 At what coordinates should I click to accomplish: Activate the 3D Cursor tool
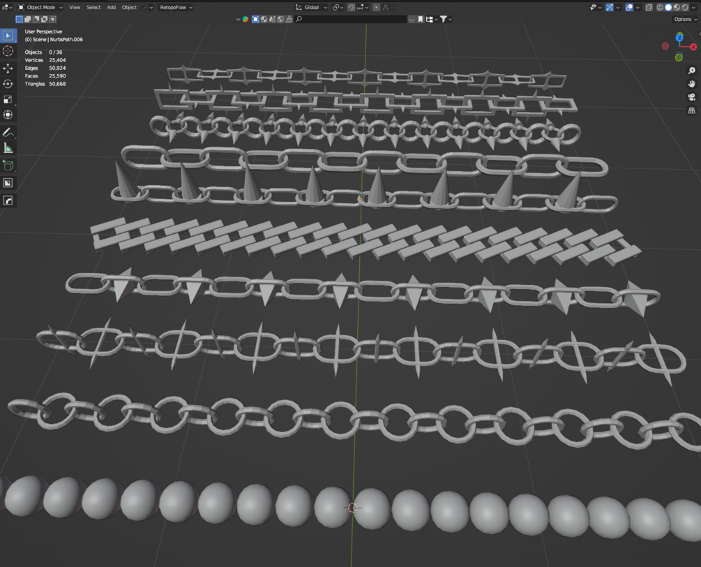pyautogui.click(x=8, y=51)
